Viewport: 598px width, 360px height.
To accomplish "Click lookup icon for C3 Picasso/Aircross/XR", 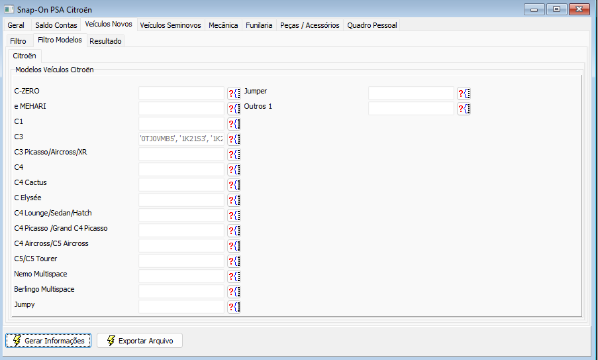I will pos(234,154).
